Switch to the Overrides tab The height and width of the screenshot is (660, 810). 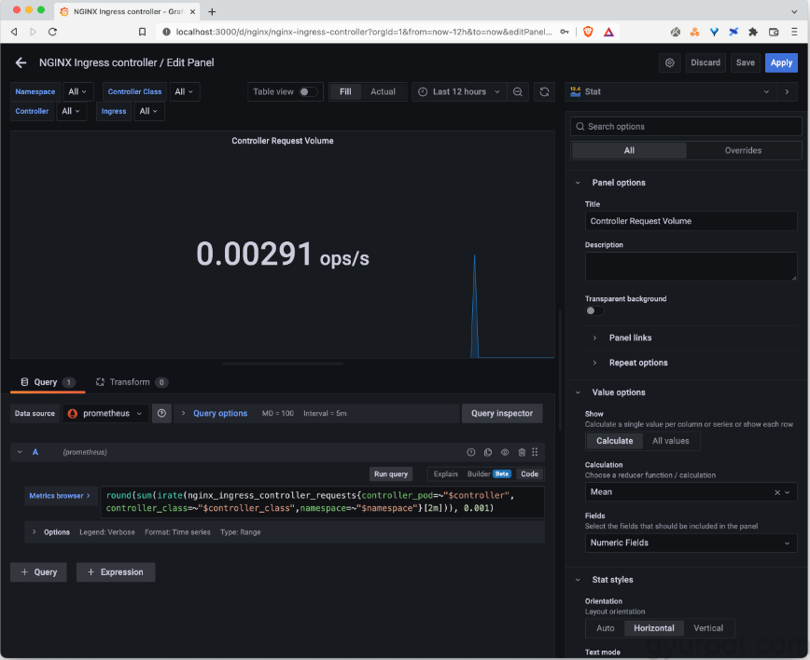click(743, 151)
